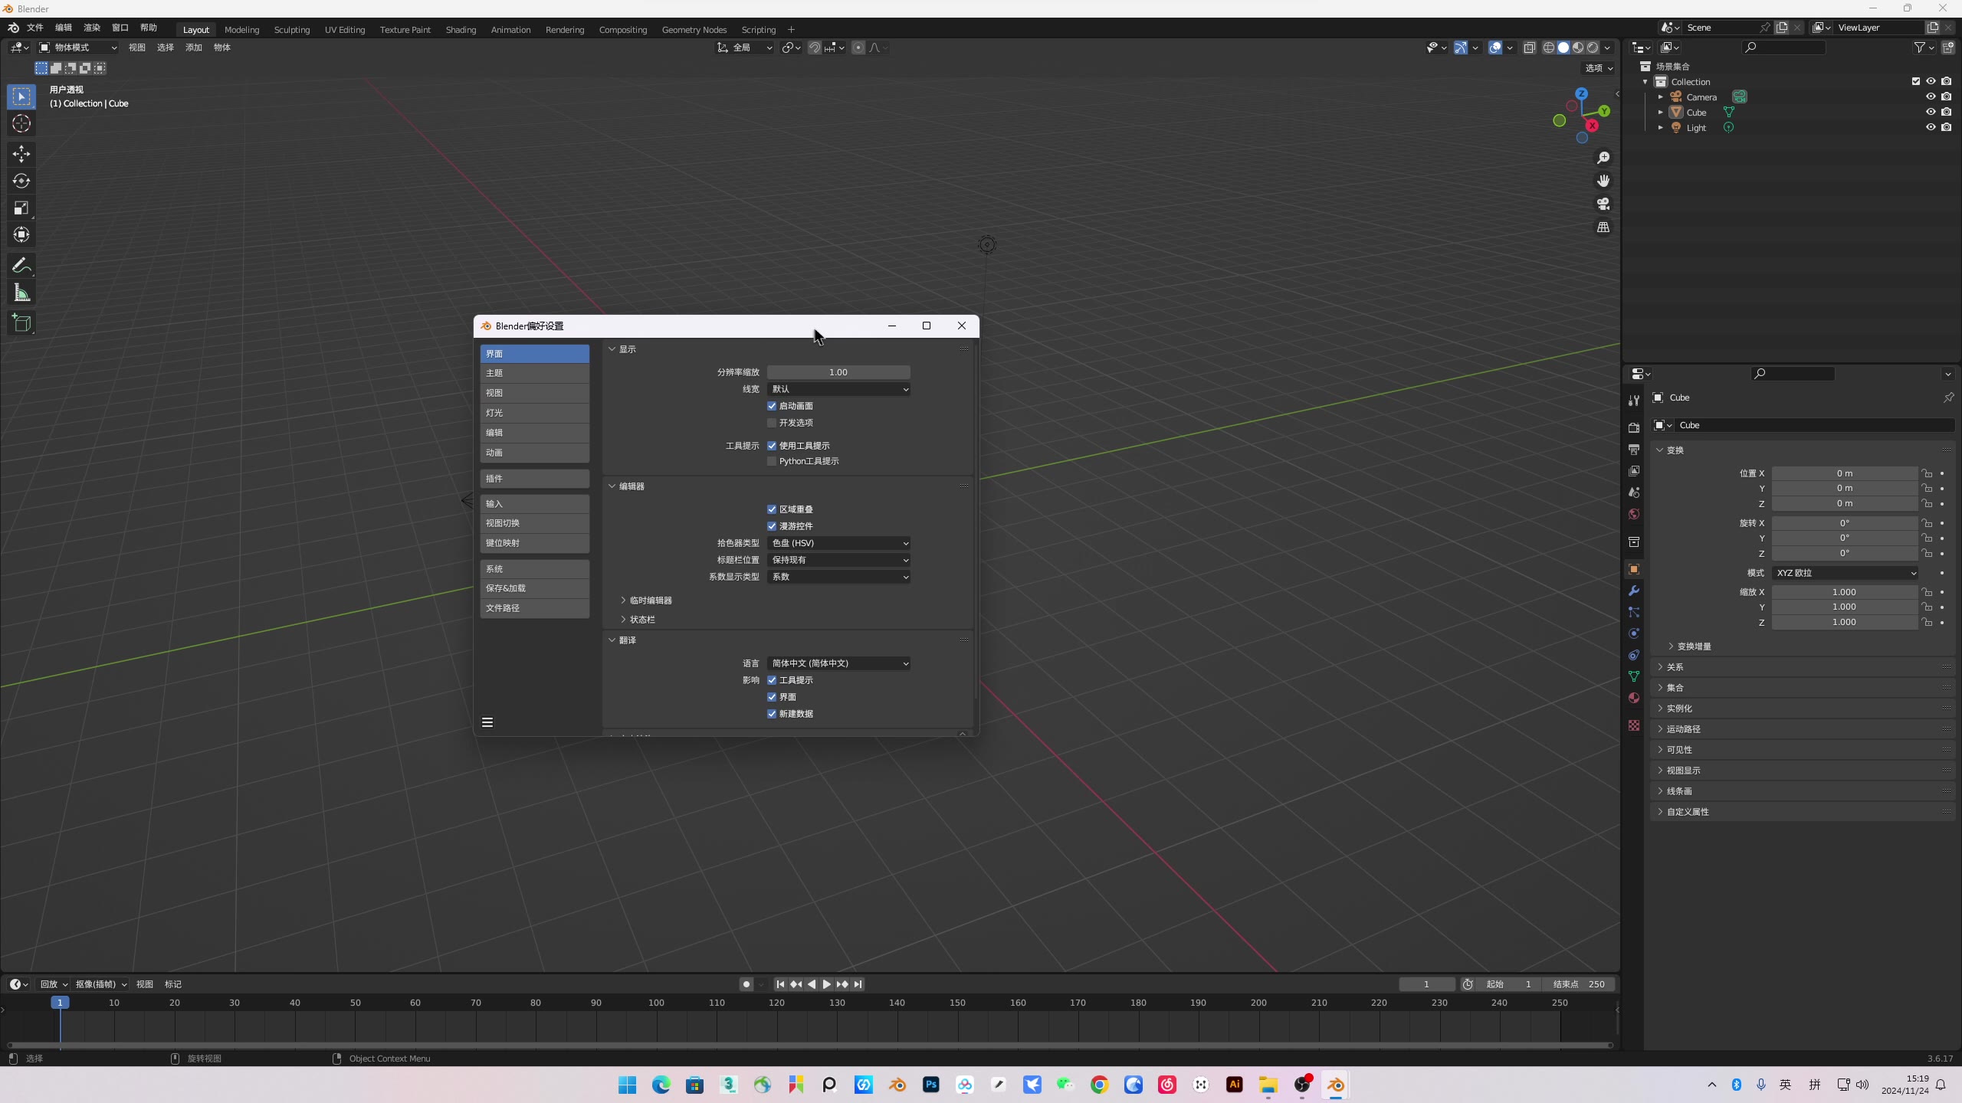Uncheck the 启动画面 checkbox
The height and width of the screenshot is (1103, 1962).
coord(772,406)
